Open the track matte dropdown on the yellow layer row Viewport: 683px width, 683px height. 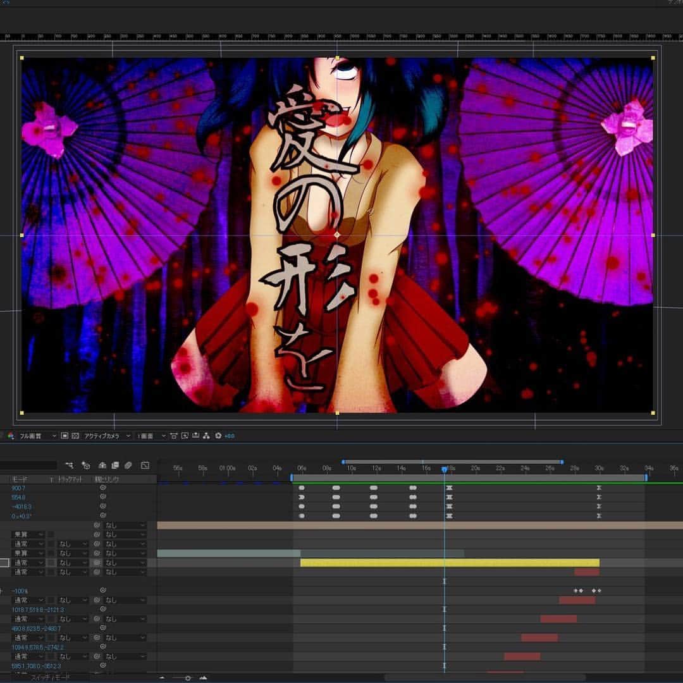pos(73,563)
